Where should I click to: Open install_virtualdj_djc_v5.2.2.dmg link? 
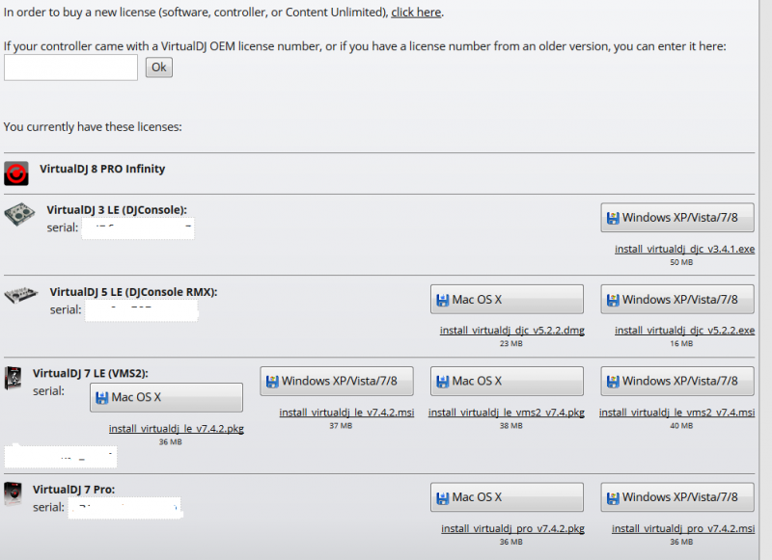pyautogui.click(x=512, y=330)
